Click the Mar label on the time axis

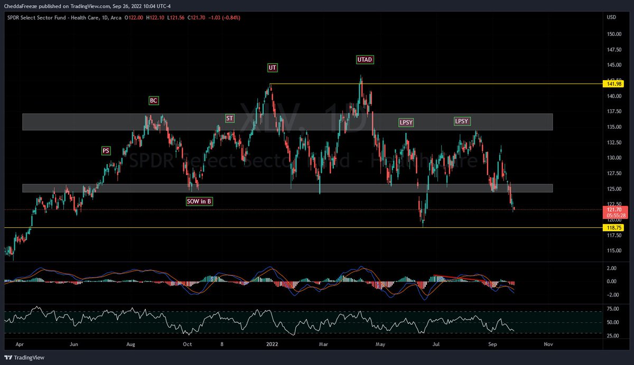323,344
